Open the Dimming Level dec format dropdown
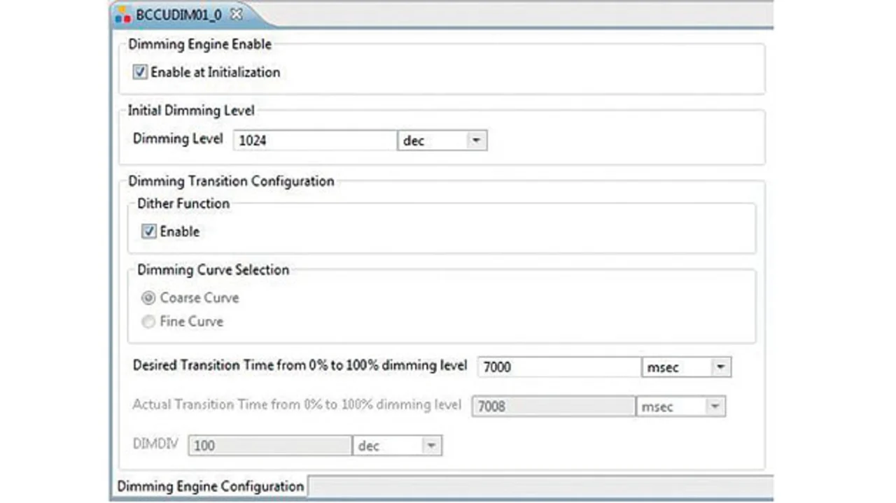This screenshot has height=503, width=896. pyautogui.click(x=476, y=141)
